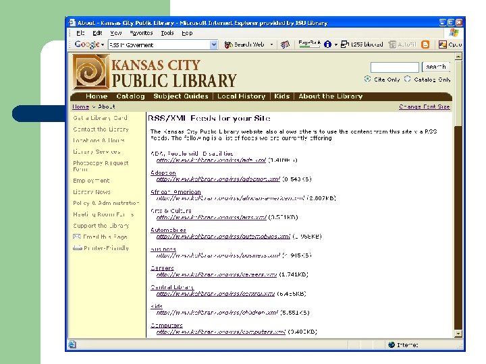
Task: Open the Kids navigation tab
Action: tap(281, 96)
